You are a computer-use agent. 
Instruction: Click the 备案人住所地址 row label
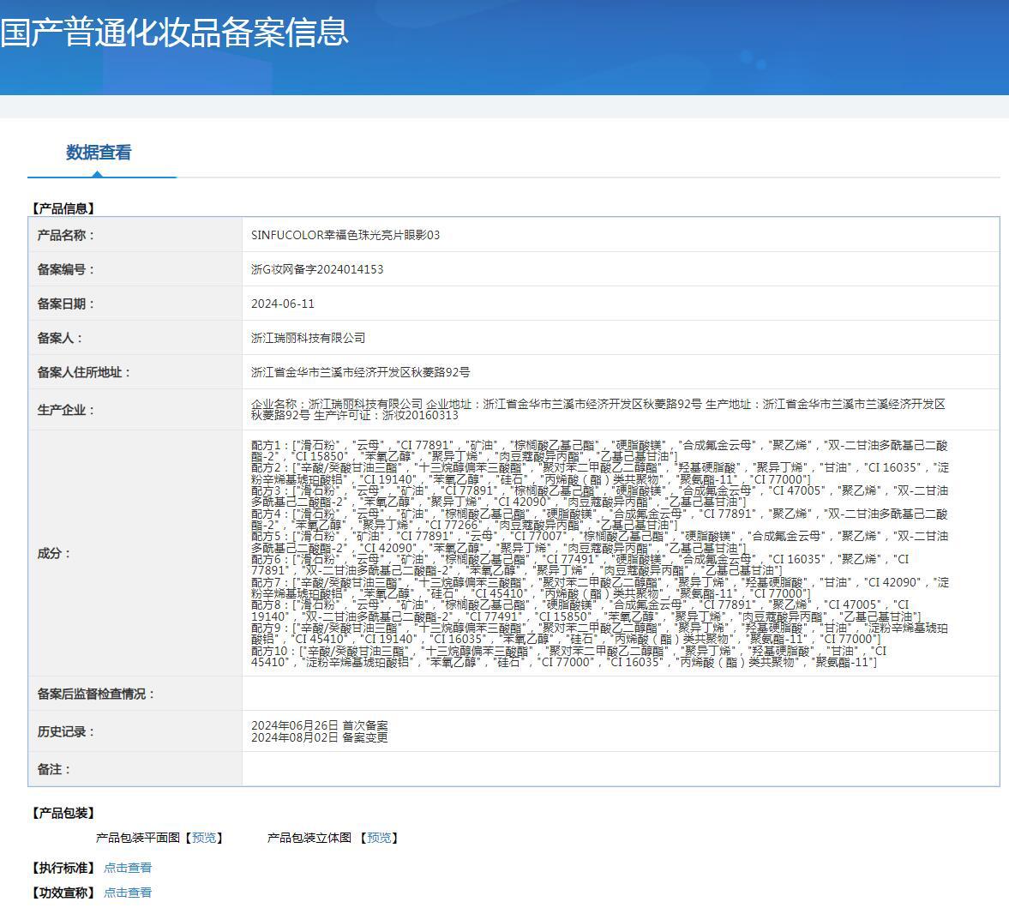pyautogui.click(x=84, y=372)
